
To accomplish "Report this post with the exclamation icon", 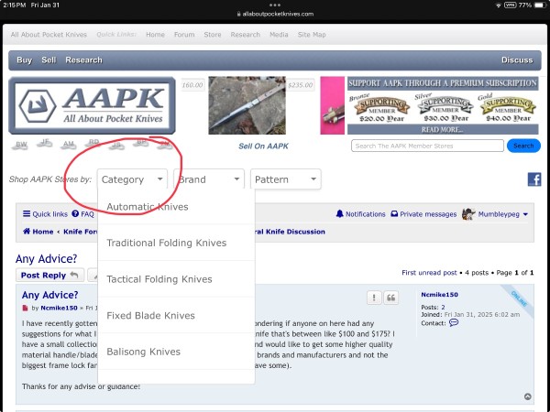I will (x=374, y=298).
